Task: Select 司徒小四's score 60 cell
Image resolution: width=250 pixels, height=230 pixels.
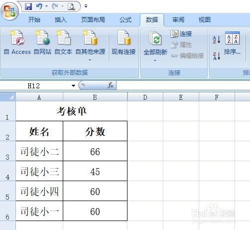Action: tap(95, 191)
